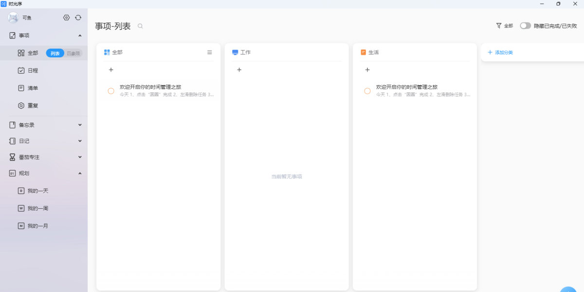Add a task in 生活 column
This screenshot has height=292, width=584.
click(367, 70)
